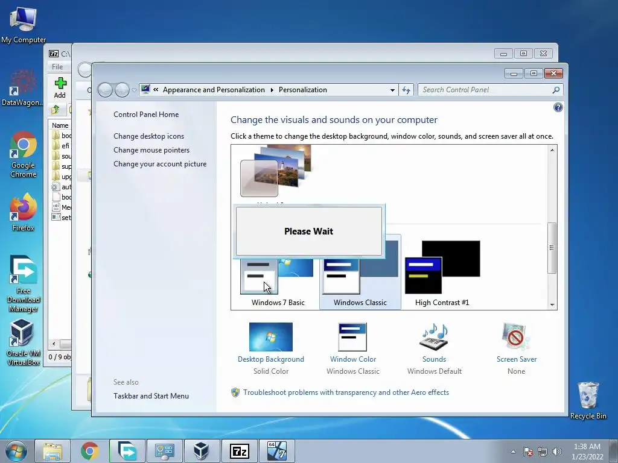Expand arrow after Appearance and Personalization breadcrumb
The image size is (618, 463).
point(272,90)
